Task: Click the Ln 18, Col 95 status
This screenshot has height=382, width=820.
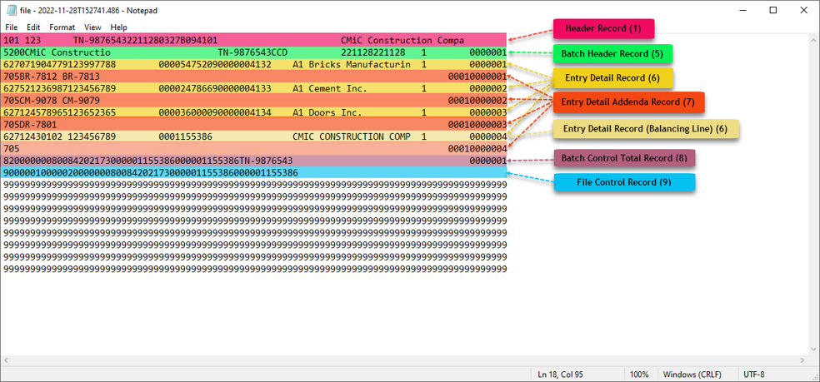Action: point(558,375)
